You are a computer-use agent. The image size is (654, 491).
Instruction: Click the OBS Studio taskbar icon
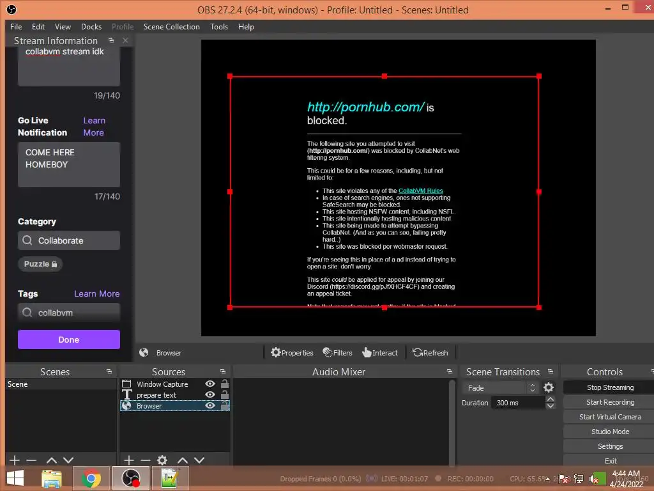(x=130, y=478)
